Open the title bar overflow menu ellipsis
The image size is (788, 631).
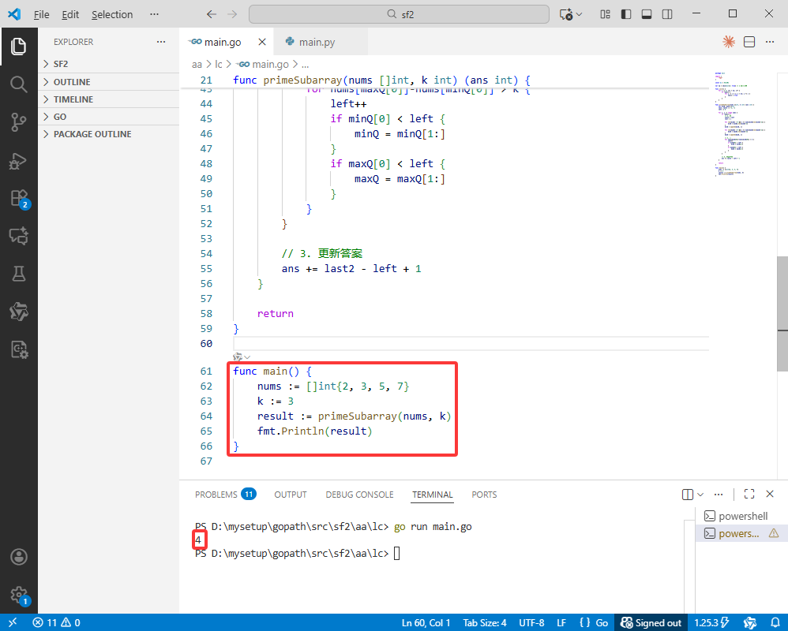tap(154, 14)
